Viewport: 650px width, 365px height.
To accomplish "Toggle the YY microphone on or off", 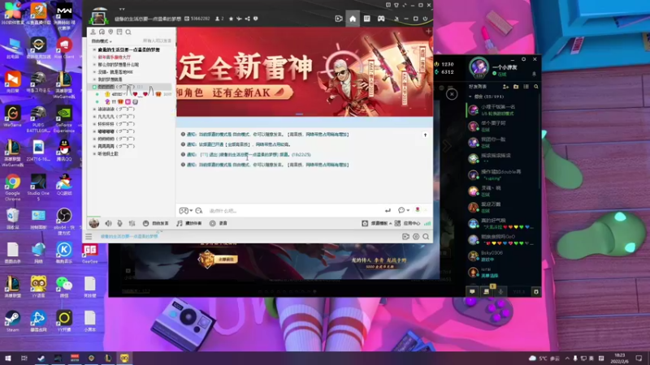I will tap(119, 224).
